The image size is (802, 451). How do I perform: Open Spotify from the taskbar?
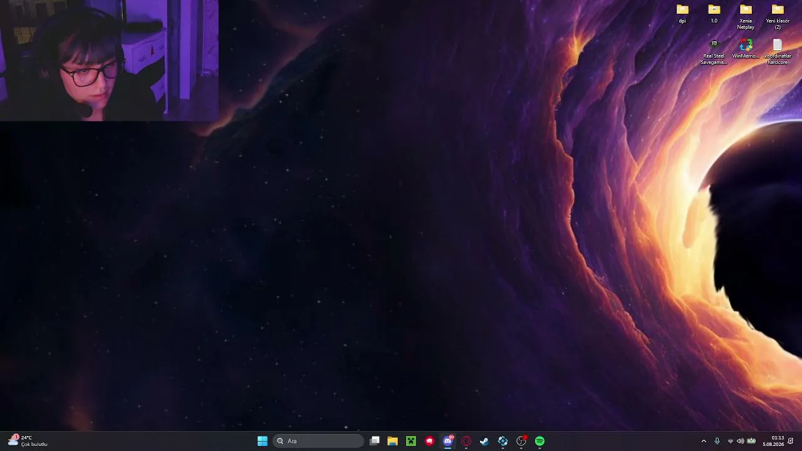(x=539, y=441)
